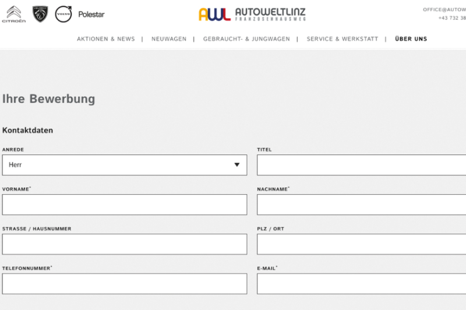
Task: Focus the Strasse / Hausnummer field
Action: click(124, 244)
